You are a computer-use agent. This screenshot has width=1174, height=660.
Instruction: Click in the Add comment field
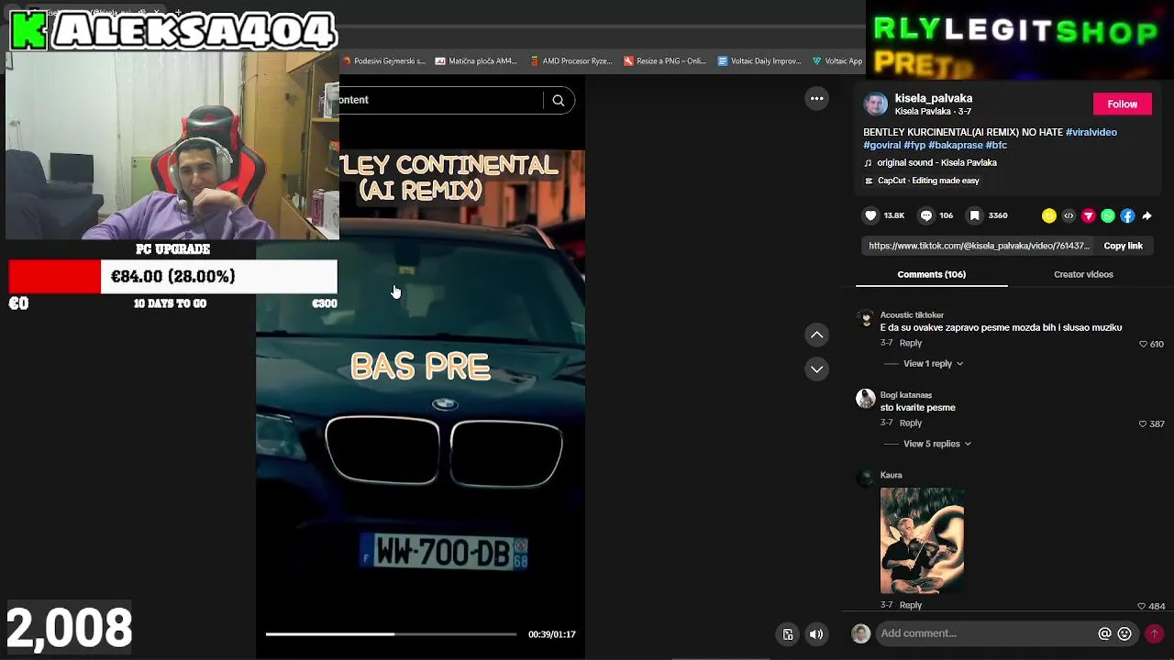click(986, 633)
